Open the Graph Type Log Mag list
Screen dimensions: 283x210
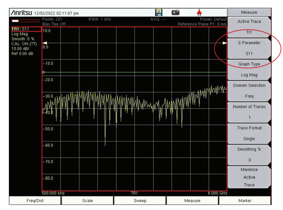[x=249, y=70]
